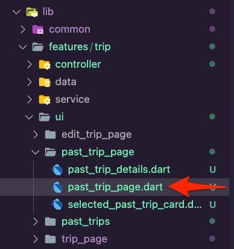This screenshot has height=249, width=234.
Task: Expand the common folder chevron
Action: (23, 30)
